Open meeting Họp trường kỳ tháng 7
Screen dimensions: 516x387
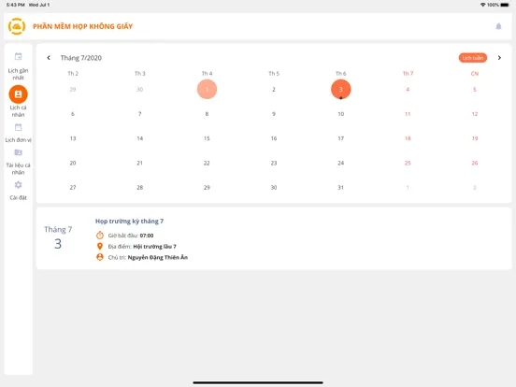[129, 222]
